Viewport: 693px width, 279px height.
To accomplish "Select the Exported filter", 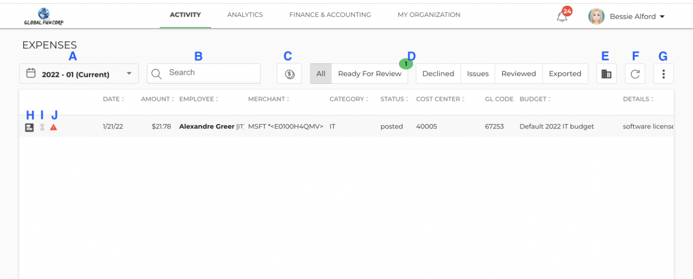I will tap(565, 74).
